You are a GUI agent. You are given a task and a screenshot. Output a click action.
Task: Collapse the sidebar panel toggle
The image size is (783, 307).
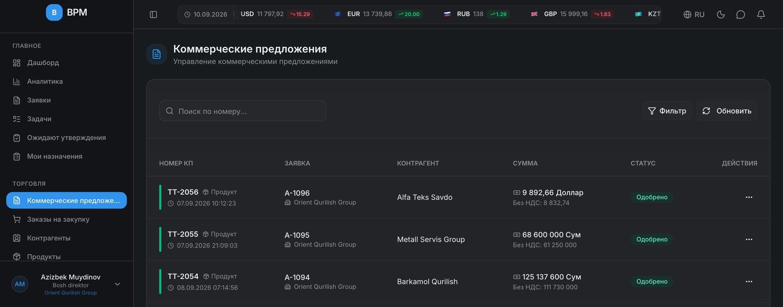click(153, 15)
